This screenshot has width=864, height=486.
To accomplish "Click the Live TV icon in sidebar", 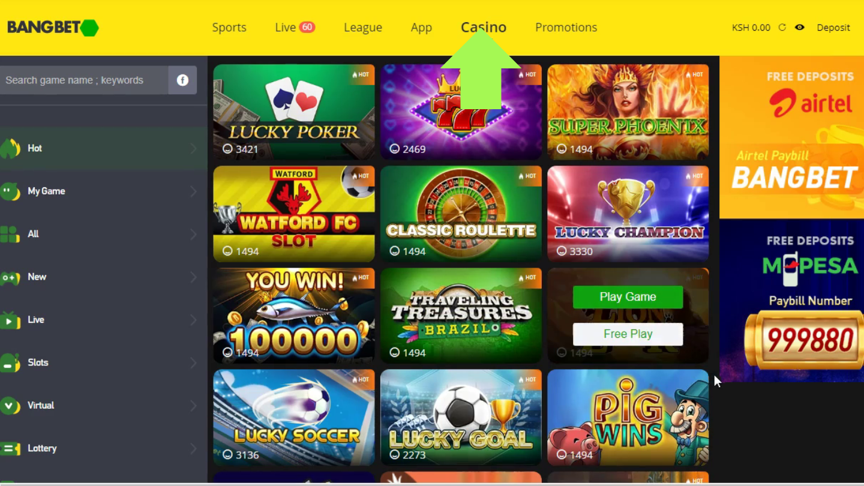I will 10,320.
